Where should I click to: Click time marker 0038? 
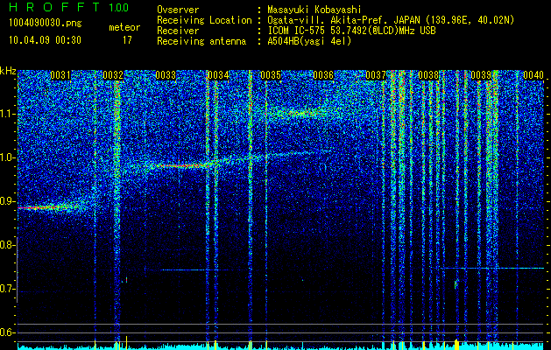(428, 75)
